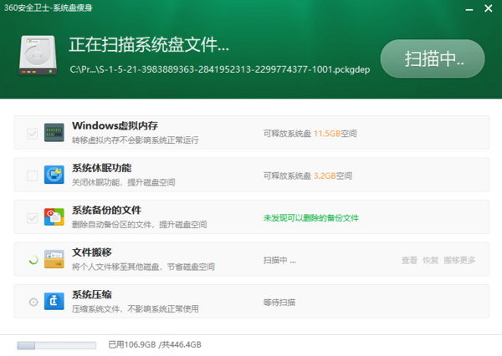The width and height of the screenshot is (502, 356).
Task: Enable the 系统休眠功能 checkbox
Action: [33, 175]
